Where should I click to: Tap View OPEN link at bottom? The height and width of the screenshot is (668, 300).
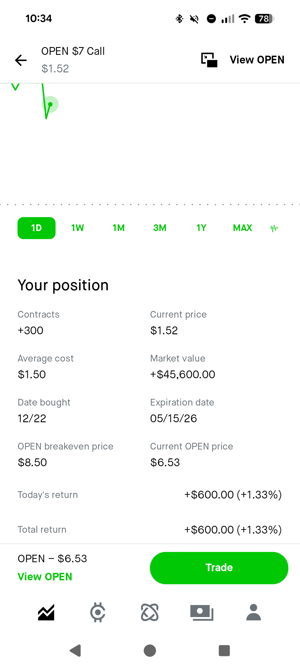[x=45, y=577]
